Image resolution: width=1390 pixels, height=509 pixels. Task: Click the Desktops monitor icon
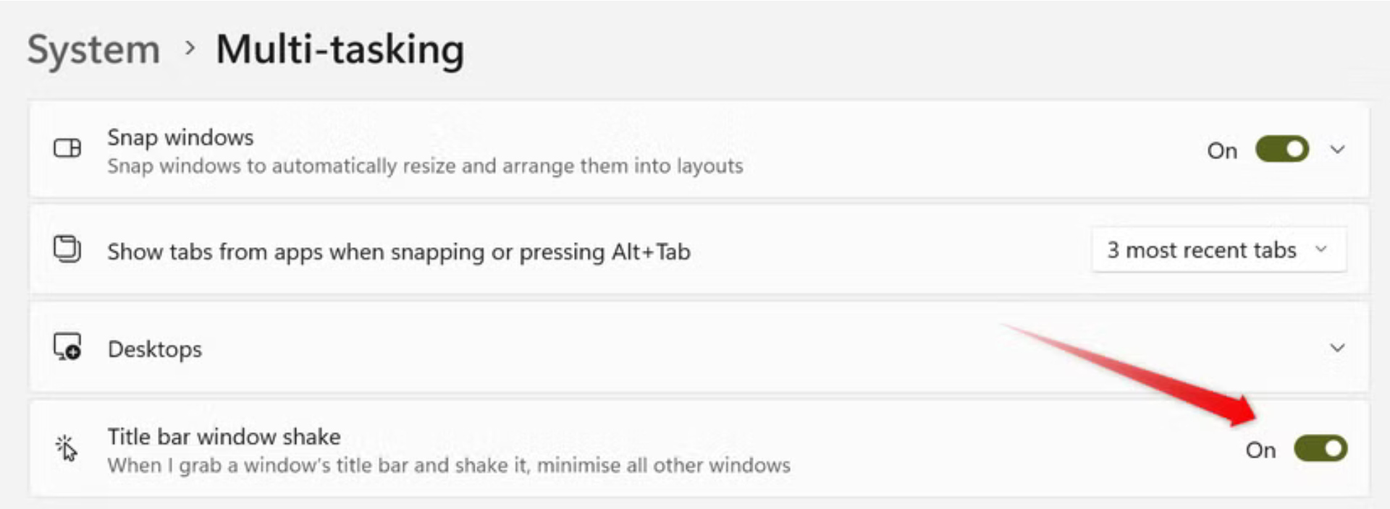pyautogui.click(x=67, y=346)
